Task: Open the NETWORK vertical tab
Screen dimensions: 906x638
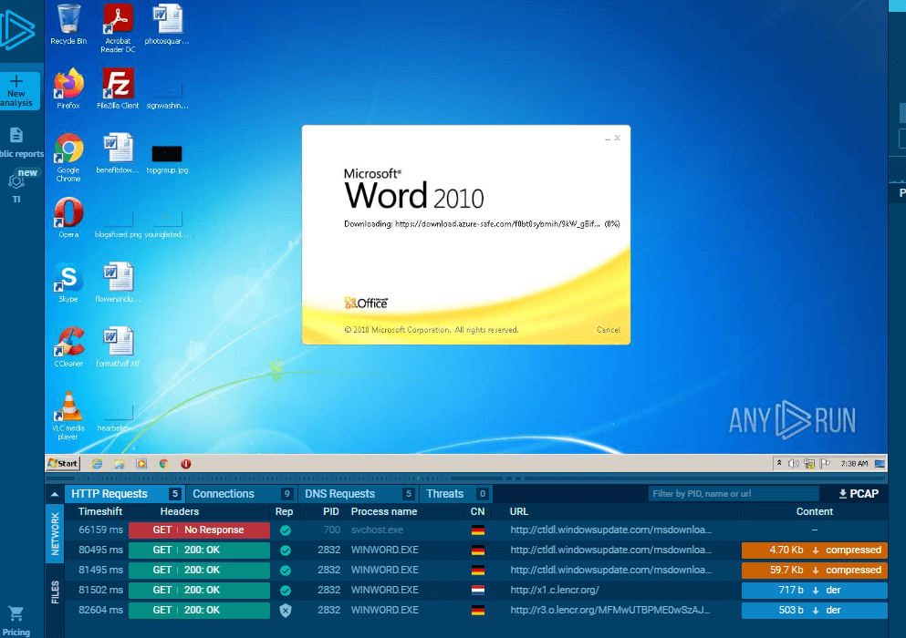Action: point(55,533)
